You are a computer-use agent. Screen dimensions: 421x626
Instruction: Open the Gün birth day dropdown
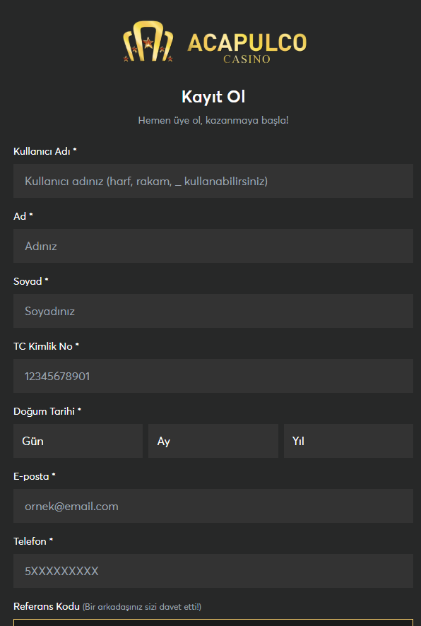click(x=78, y=441)
